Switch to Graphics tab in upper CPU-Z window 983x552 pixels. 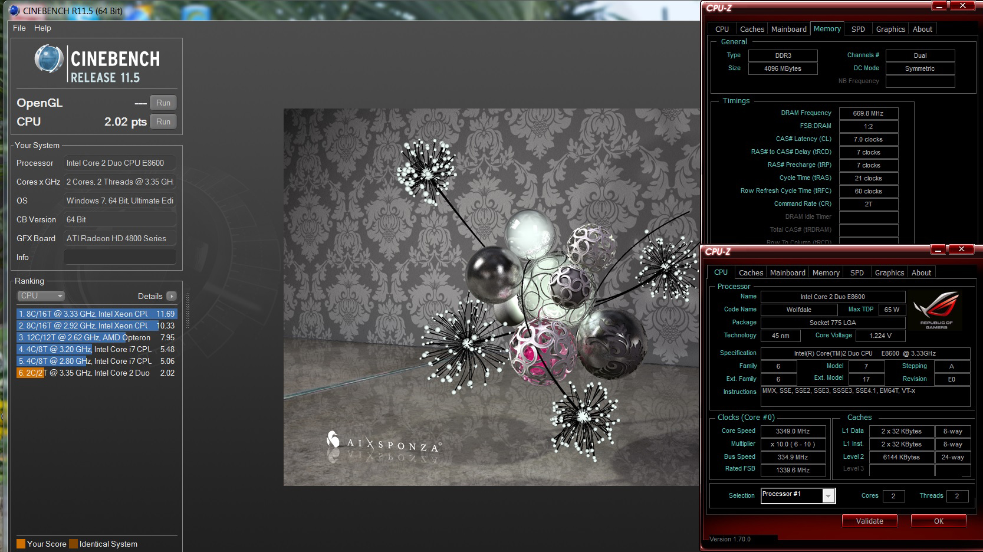click(x=890, y=29)
